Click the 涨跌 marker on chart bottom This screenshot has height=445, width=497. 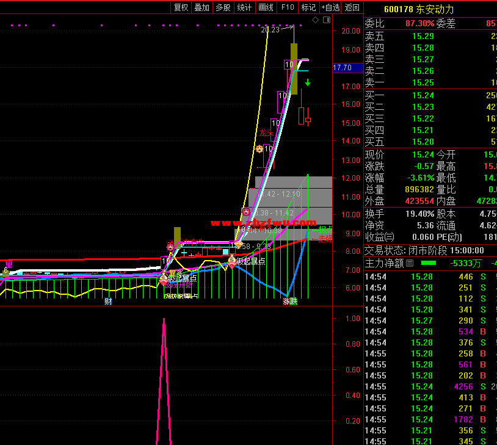(x=290, y=301)
